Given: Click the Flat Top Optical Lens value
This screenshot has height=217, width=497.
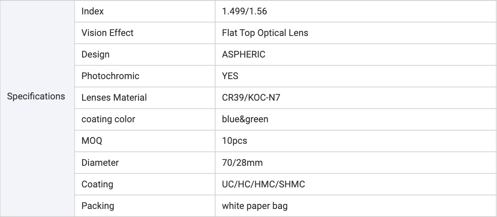Looking at the screenshot, I should tap(265, 33).
